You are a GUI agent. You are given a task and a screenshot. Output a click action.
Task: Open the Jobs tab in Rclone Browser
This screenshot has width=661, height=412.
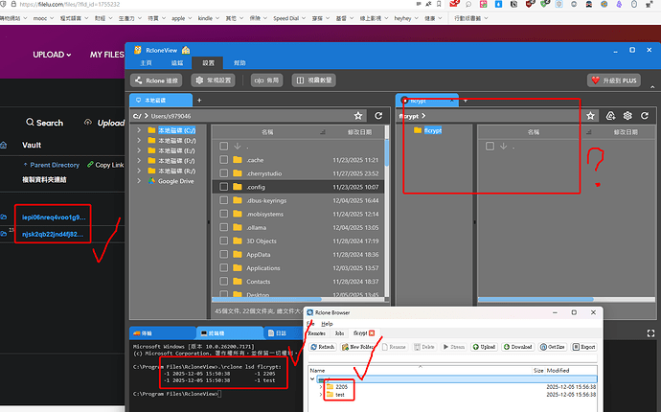(340, 333)
